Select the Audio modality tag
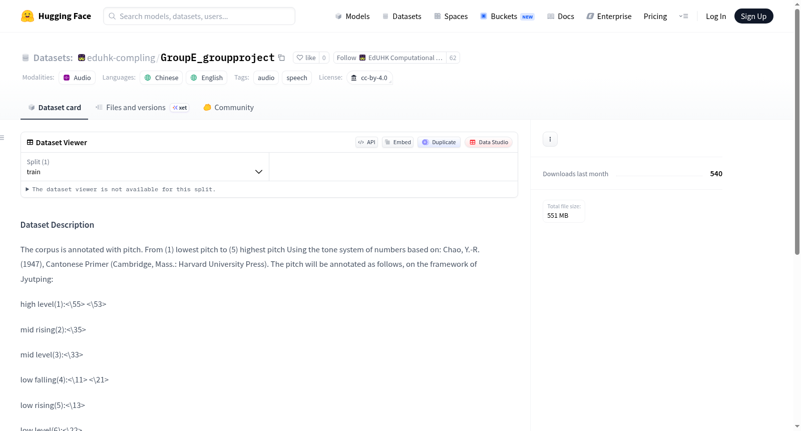801x431 pixels. click(77, 78)
